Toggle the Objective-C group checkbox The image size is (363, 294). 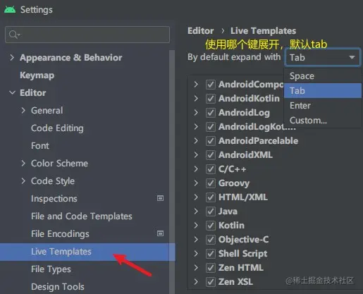coord(211,240)
